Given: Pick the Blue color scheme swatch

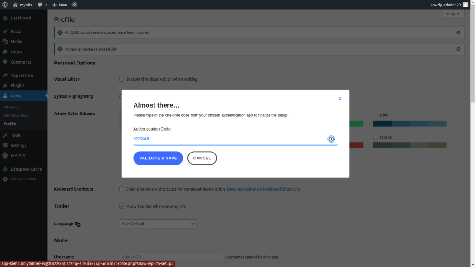Looking at the screenshot, I should coord(375,115).
